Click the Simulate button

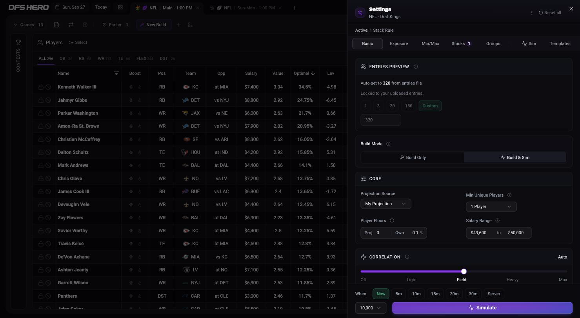point(482,308)
